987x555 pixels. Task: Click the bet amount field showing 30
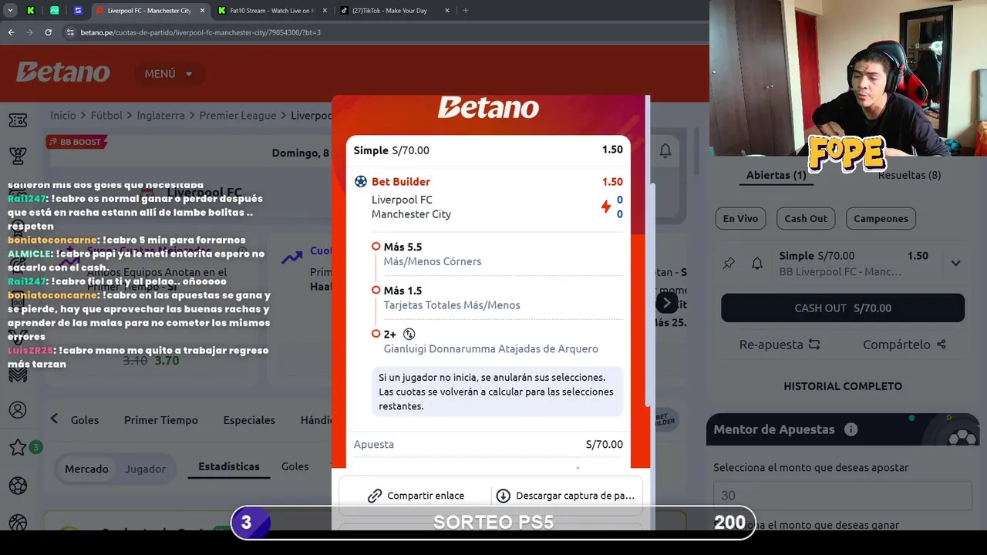point(843,496)
